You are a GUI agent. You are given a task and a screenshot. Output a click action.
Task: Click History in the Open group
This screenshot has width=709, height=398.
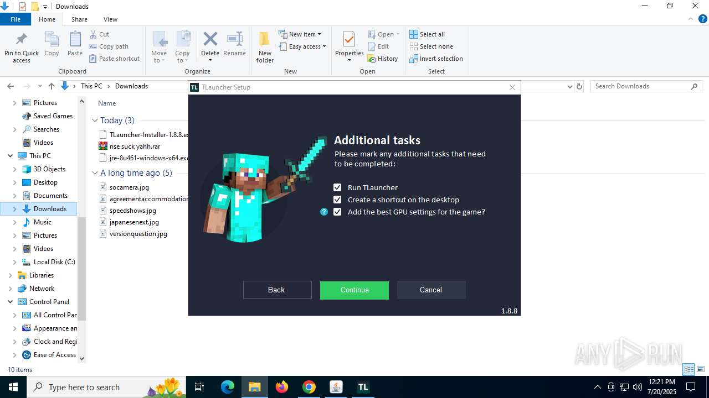[382, 59]
